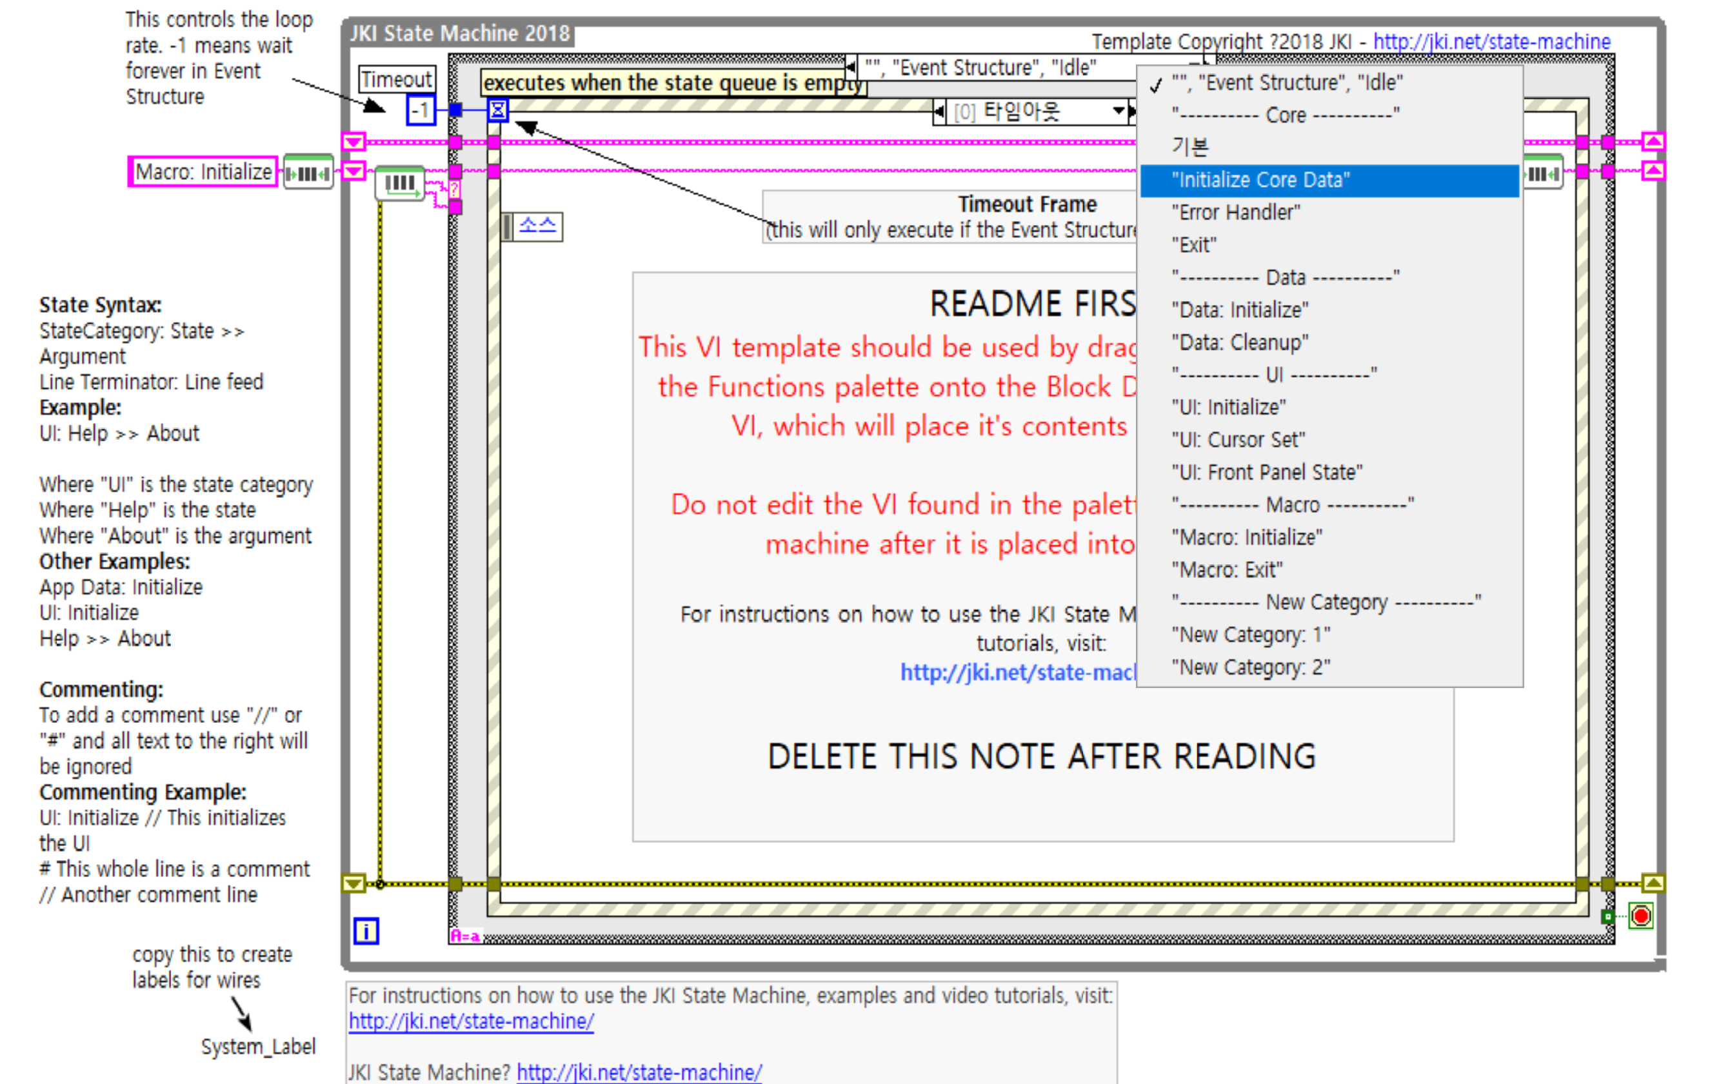The height and width of the screenshot is (1084, 1710).
Task: Pick "UI: Cursor Set" case entry
Action: pos(1238,440)
